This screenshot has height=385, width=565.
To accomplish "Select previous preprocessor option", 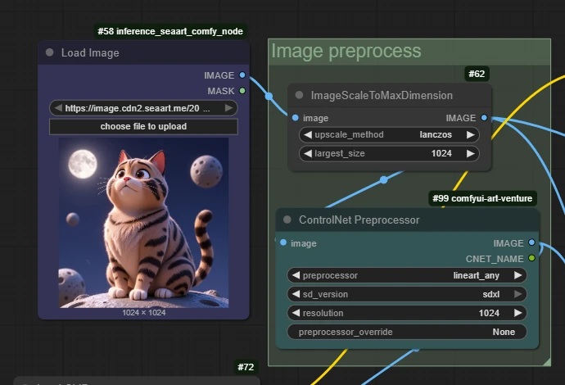I will click(x=296, y=275).
